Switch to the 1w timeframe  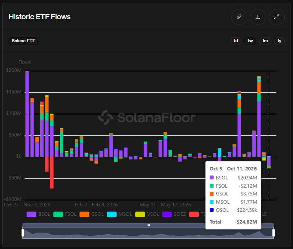tap(250, 41)
